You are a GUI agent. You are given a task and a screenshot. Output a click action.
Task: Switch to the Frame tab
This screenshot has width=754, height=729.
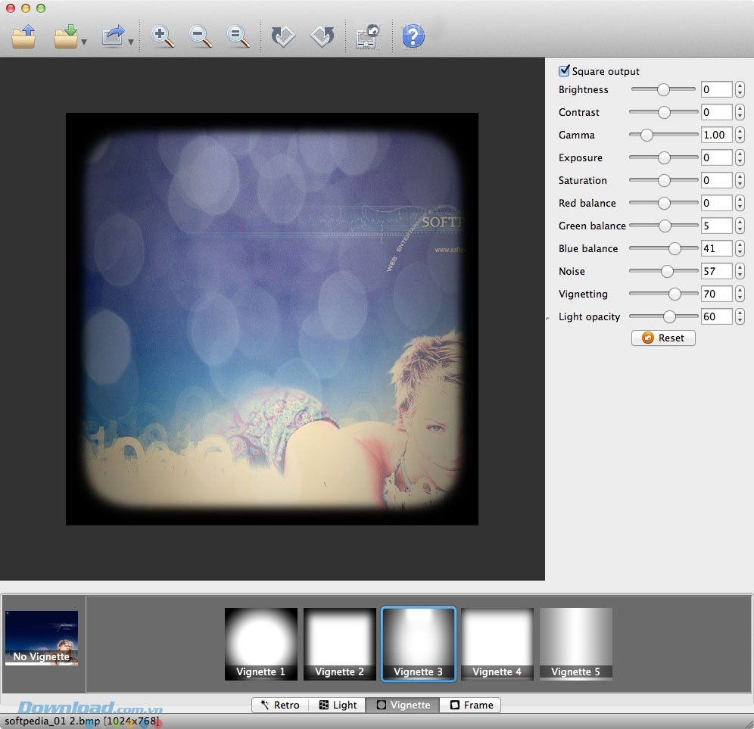point(471,705)
